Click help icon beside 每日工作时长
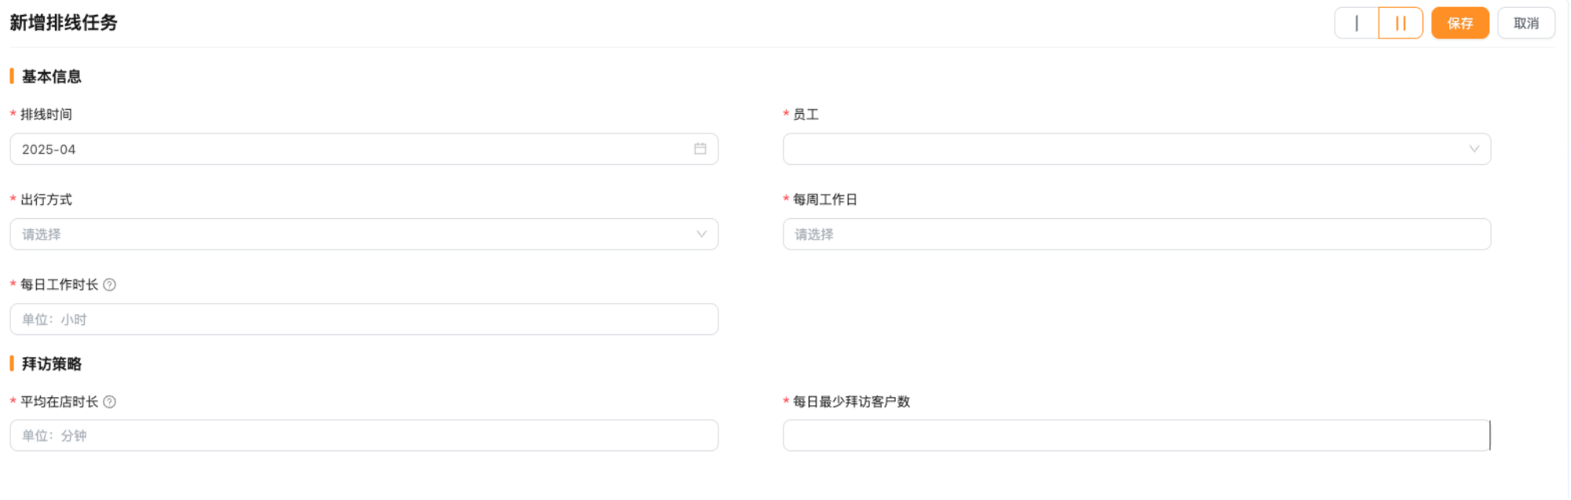Screen dimensions: 1571x500 [x=110, y=285]
